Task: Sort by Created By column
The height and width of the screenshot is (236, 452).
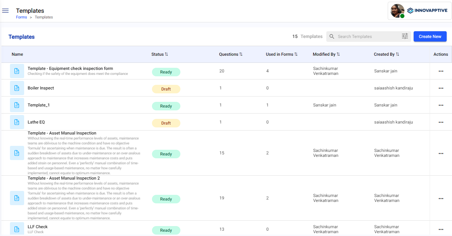Action: (x=397, y=54)
